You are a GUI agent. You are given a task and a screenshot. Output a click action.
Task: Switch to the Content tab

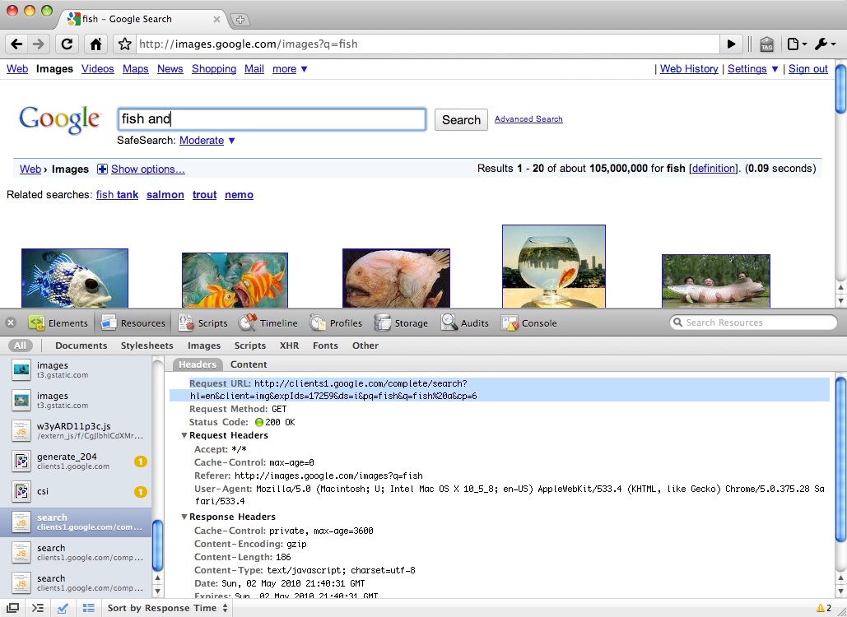point(249,364)
